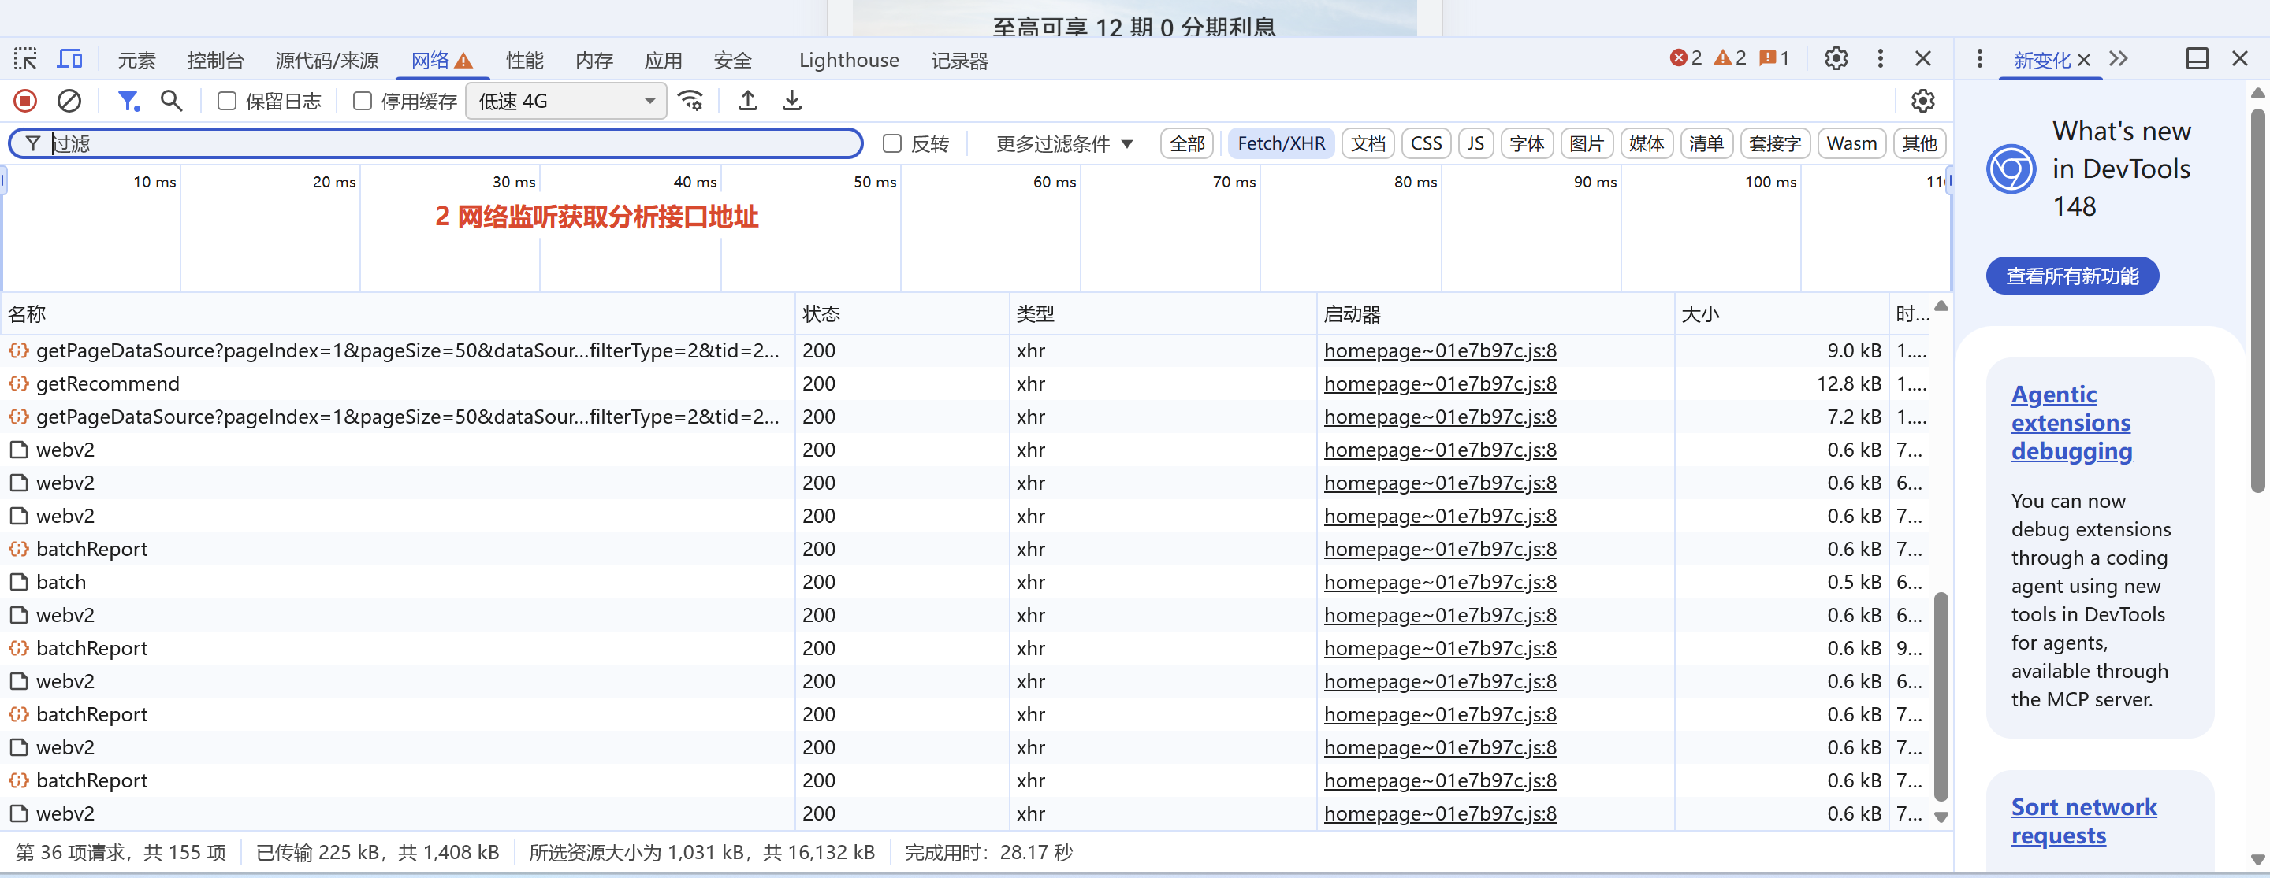Toggle the drawer dock layout icon
This screenshot has height=878, width=2270.
coord(2197,59)
